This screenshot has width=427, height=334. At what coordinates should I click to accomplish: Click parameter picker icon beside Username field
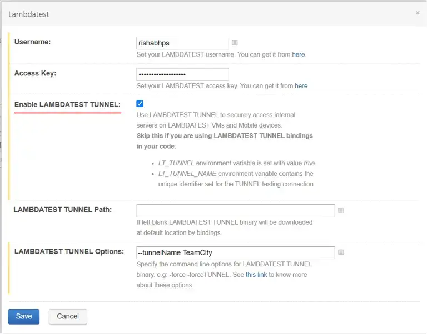click(235, 43)
